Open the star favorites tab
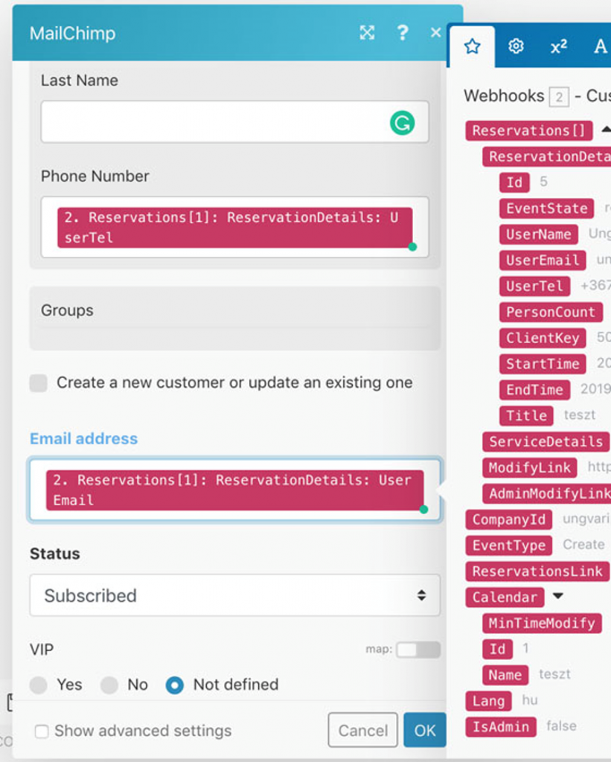The image size is (611, 762). 473,47
